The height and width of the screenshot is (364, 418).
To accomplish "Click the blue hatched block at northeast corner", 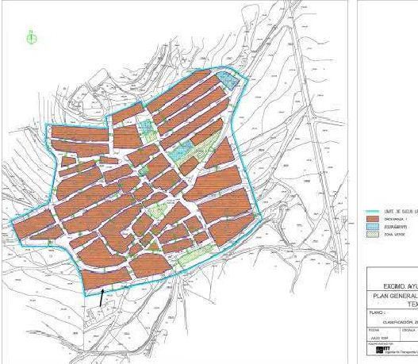I will coord(227,80).
